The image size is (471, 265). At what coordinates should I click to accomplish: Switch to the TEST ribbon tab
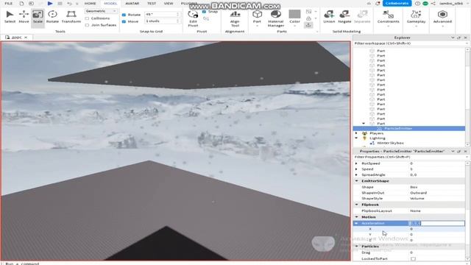pyautogui.click(x=152, y=3)
